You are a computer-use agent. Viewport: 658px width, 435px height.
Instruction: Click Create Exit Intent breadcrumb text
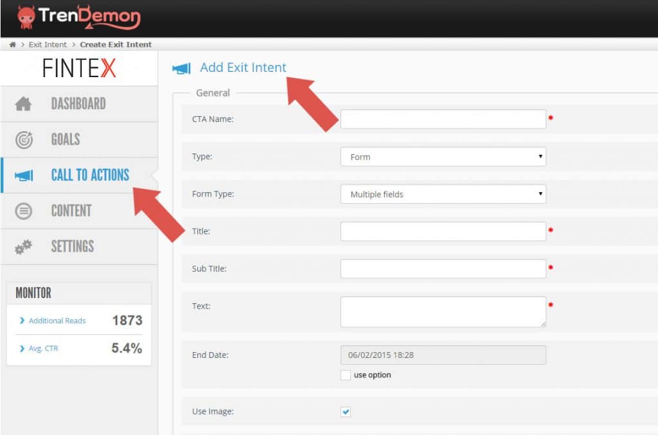(116, 44)
